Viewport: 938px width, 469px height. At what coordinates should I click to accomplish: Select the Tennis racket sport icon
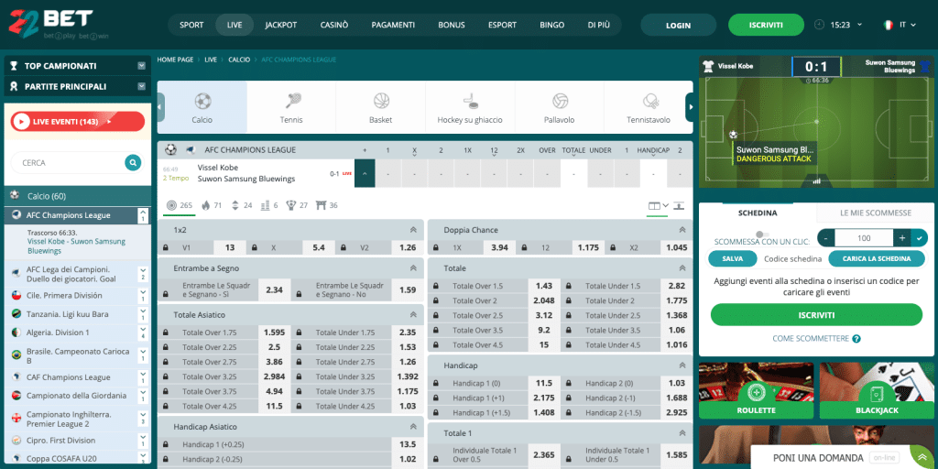pyautogui.click(x=291, y=101)
